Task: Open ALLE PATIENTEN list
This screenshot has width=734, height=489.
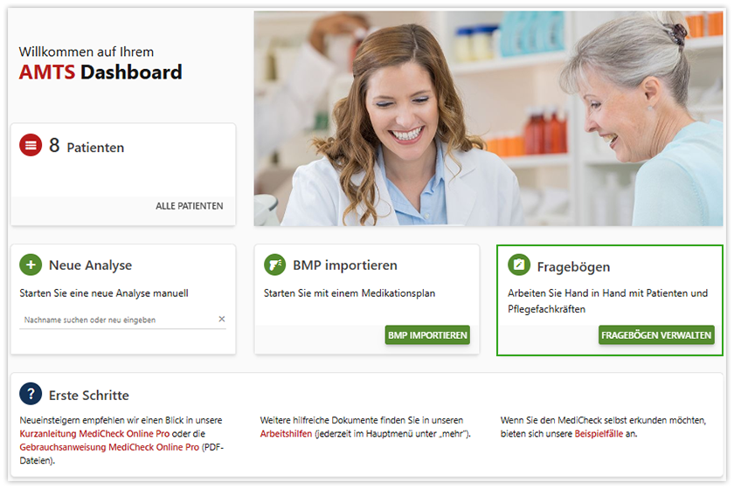Action: [189, 206]
